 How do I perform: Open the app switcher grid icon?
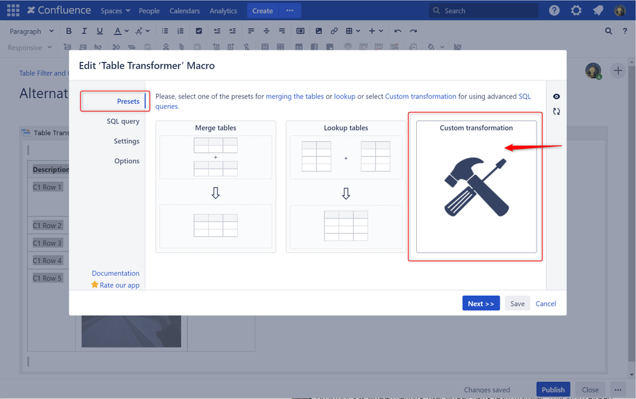click(x=13, y=11)
